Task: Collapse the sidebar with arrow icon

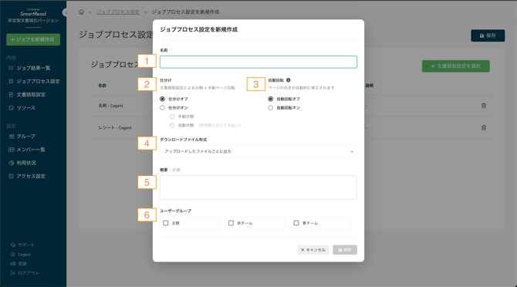Action: (x=65, y=12)
